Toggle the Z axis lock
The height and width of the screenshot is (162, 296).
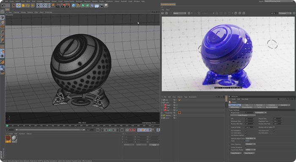tap(48, 5)
